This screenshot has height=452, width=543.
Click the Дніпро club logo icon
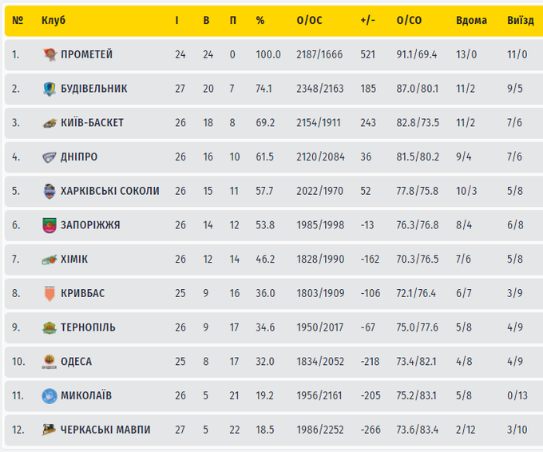tap(50, 157)
